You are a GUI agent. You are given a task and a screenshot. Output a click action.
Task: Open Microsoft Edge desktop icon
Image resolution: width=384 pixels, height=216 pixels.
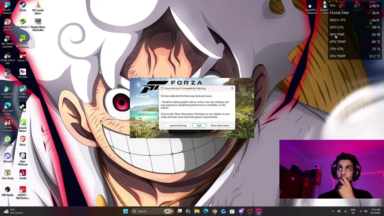click(x=7, y=109)
